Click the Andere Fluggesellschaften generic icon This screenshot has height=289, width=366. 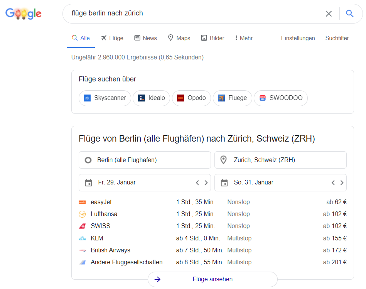tap(82, 262)
